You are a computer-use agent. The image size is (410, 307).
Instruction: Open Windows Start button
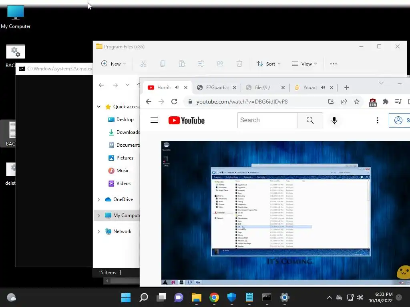coord(126,297)
